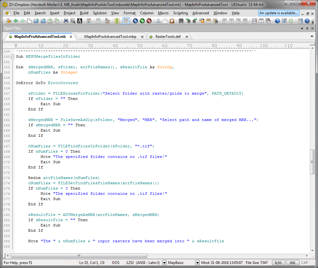Launch UltraSentry red US icon
The height and width of the screenshot is (268, 318).
(149, 21)
